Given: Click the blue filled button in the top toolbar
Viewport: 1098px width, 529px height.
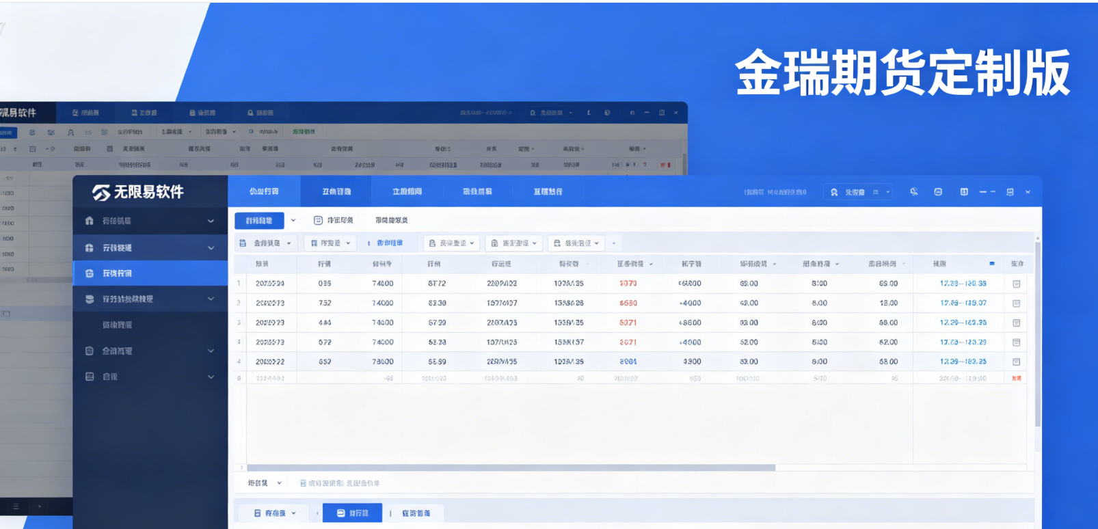Looking at the screenshot, I should tap(259, 221).
